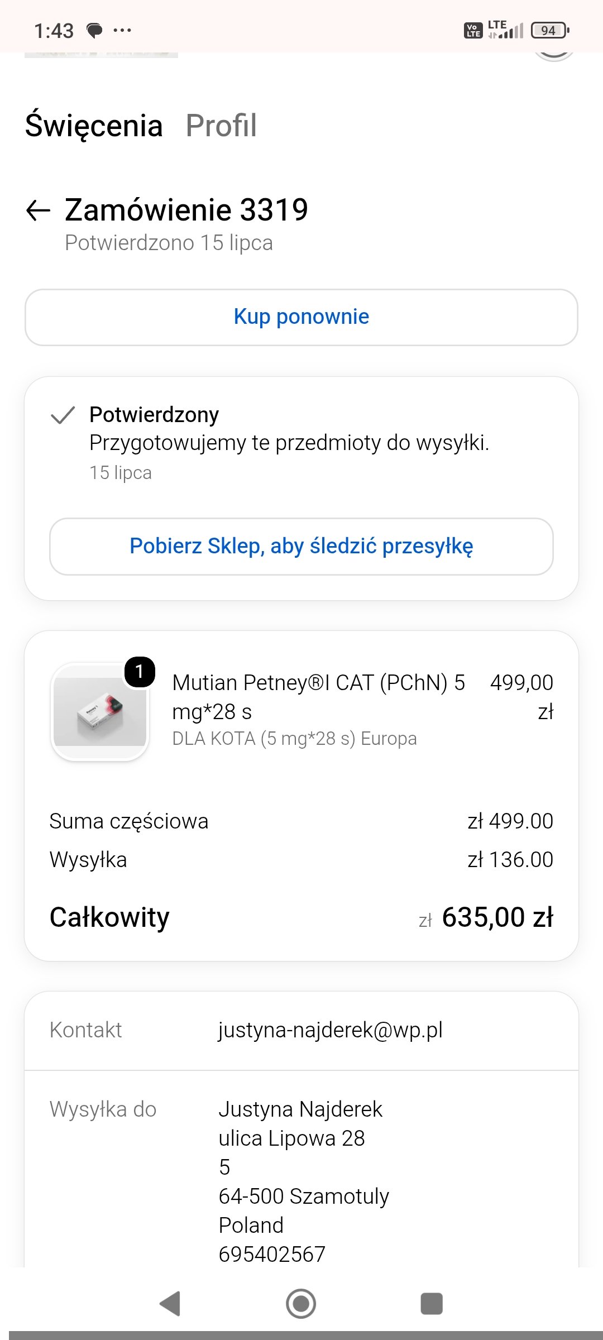This screenshot has height=1340, width=603.
Task: Tap the LTE signal strength icon
Action: click(x=506, y=30)
